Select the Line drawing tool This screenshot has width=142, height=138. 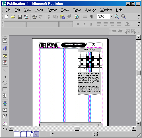[5, 70]
